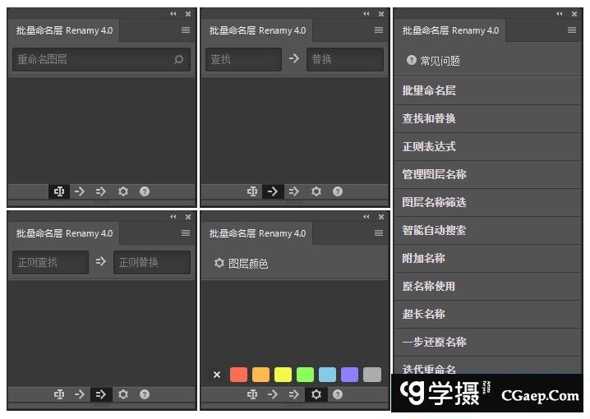Click the magnifier icon in the 重命名图层 field
The width and height of the screenshot is (590, 419).
(x=179, y=59)
